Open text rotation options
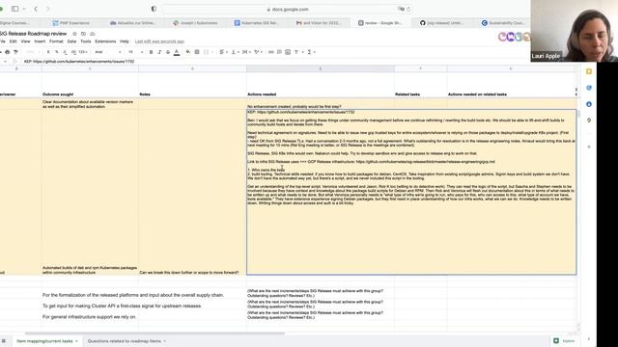The width and height of the screenshot is (618, 347). click(258, 52)
